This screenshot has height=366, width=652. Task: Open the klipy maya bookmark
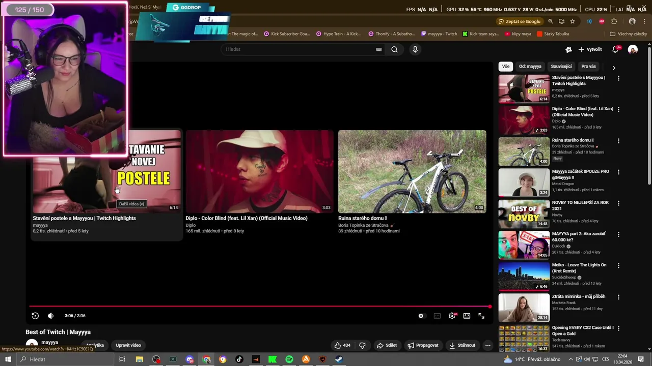[518, 34]
